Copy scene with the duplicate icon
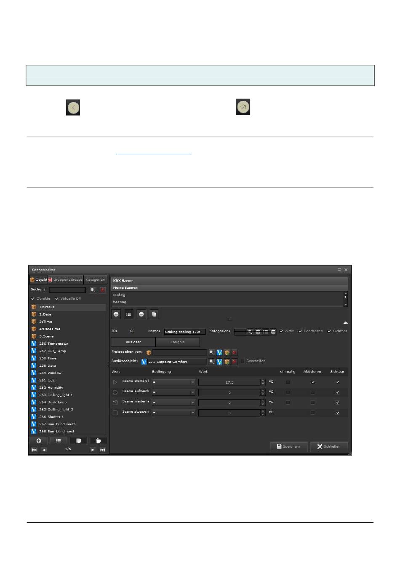This screenshot has height=577, width=400. (x=154, y=314)
